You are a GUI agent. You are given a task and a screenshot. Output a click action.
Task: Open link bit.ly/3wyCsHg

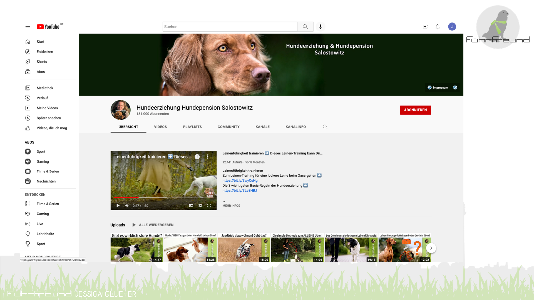240,181
